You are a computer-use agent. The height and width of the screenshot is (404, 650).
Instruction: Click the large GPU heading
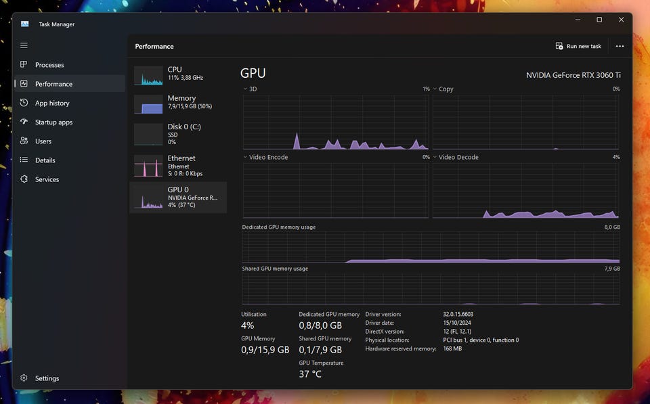(253, 73)
